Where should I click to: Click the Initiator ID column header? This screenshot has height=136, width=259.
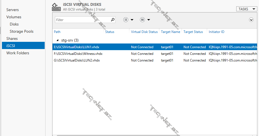(217, 32)
